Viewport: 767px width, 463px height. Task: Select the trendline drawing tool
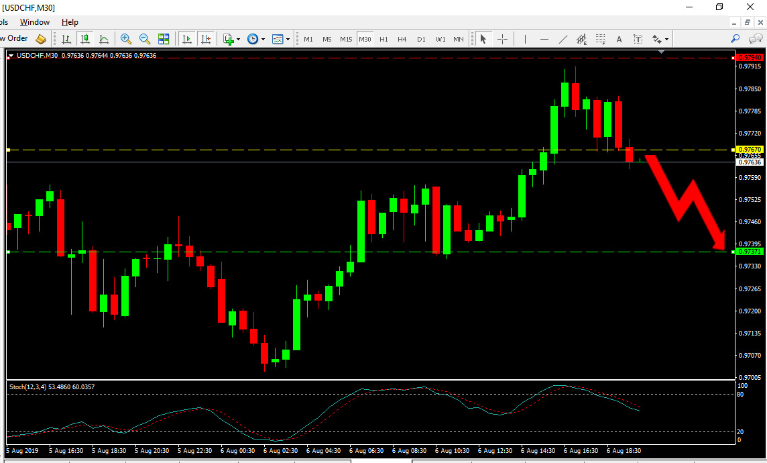(563, 39)
